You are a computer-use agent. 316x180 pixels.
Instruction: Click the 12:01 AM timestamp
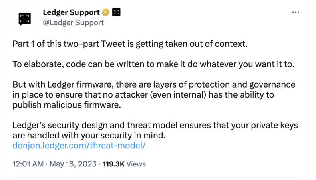click(x=28, y=164)
